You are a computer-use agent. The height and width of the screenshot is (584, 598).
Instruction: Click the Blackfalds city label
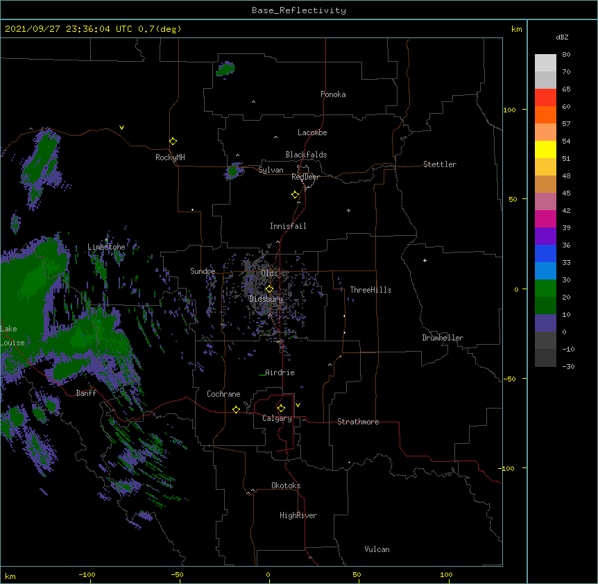pyautogui.click(x=306, y=155)
